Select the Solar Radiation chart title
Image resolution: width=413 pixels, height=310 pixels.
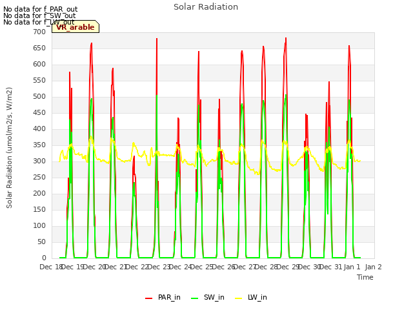tap(206, 7)
